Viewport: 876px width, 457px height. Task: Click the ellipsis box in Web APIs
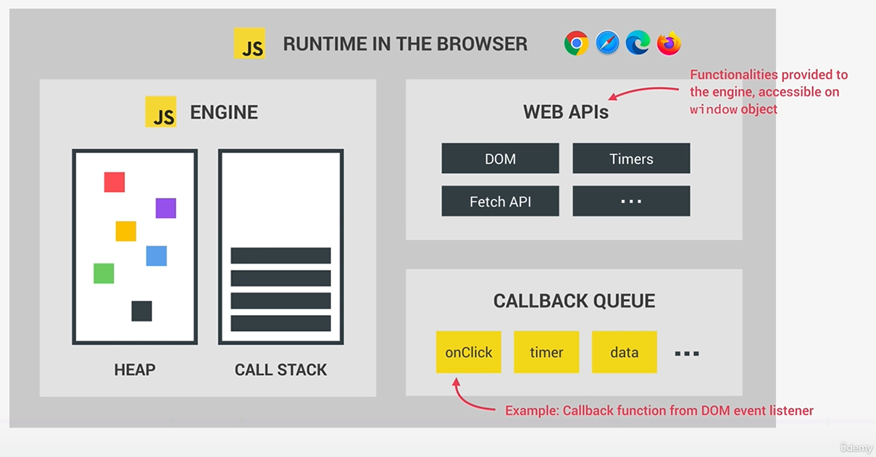click(631, 201)
